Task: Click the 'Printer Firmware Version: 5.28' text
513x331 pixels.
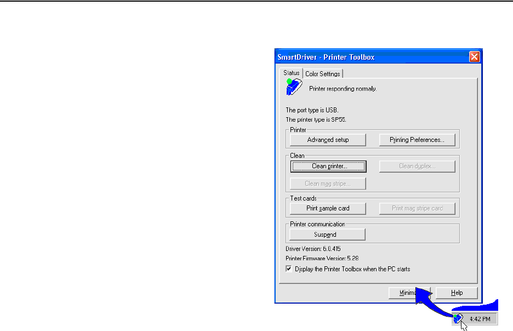Action: tap(322, 259)
